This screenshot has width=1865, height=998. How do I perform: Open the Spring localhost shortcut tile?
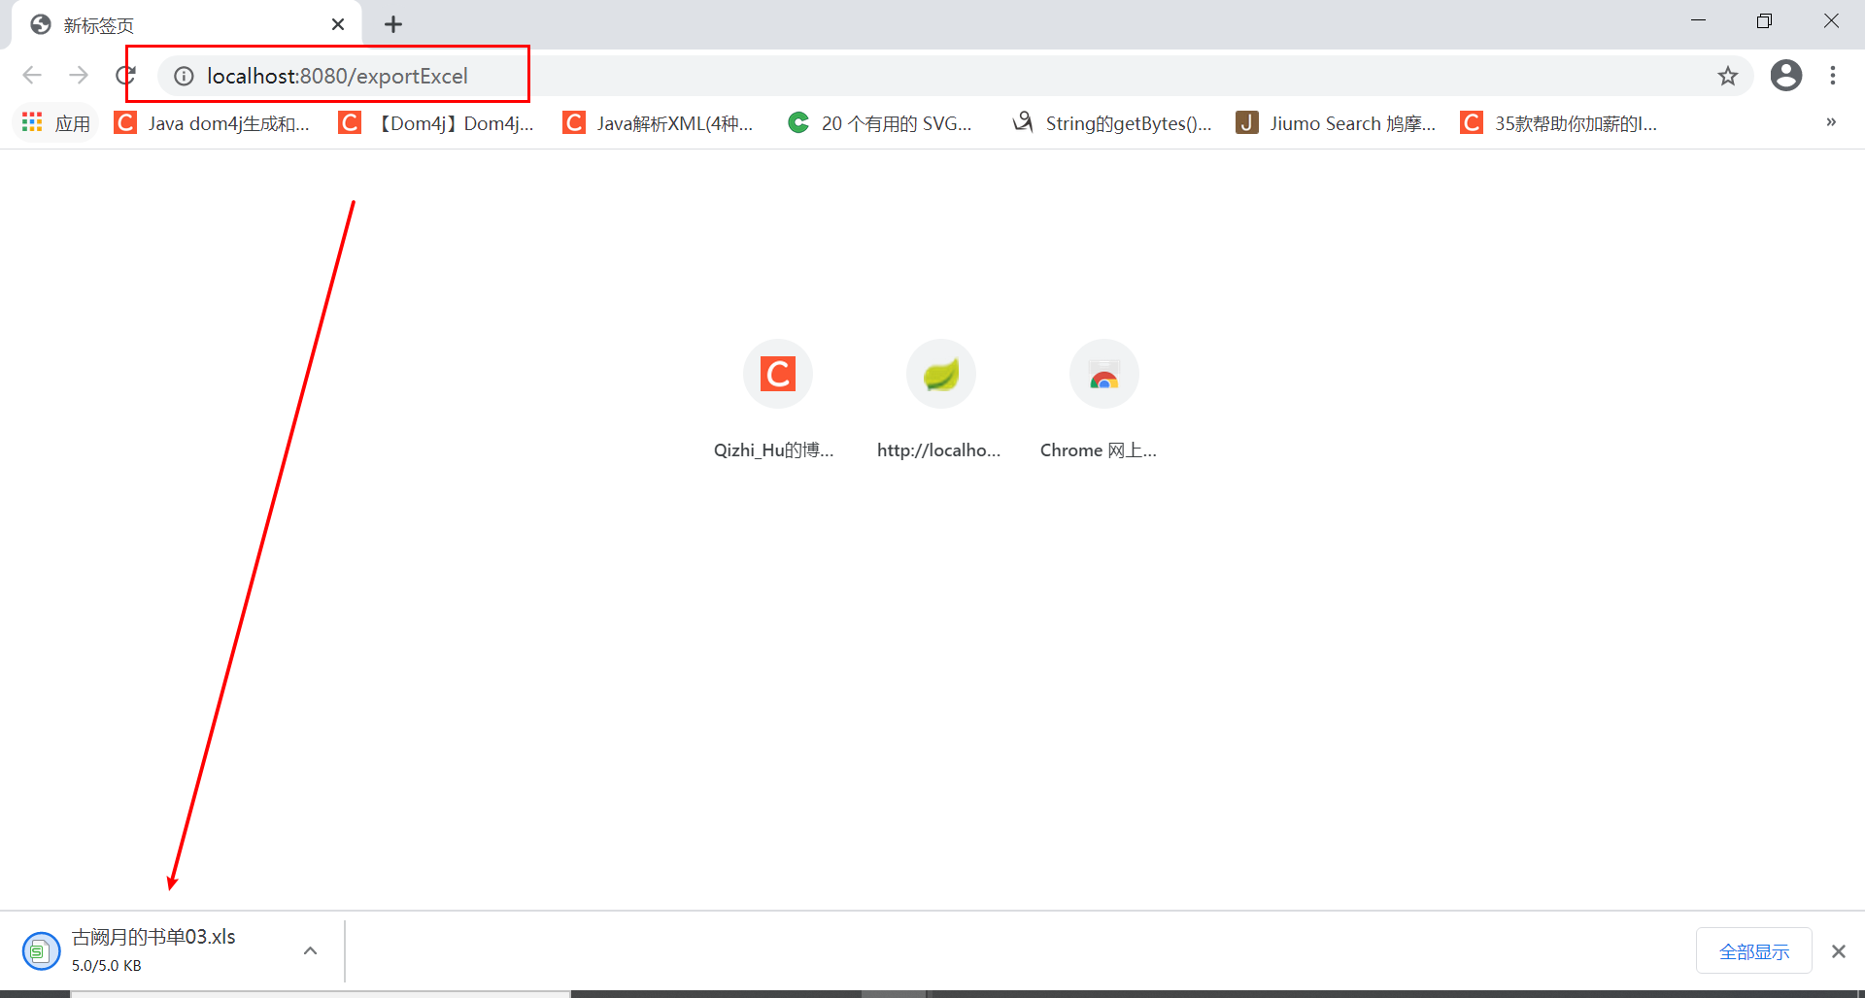[x=940, y=373]
